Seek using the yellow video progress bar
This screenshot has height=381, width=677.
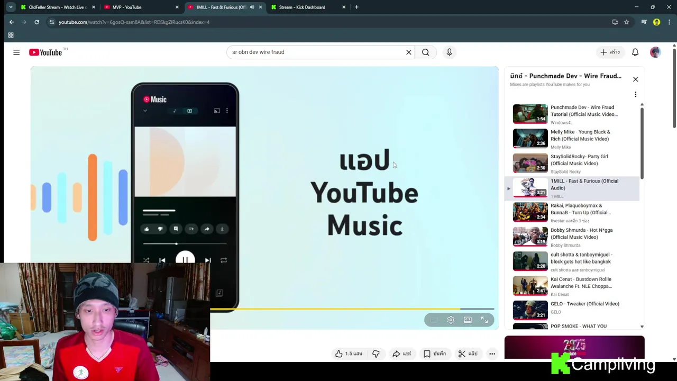click(x=352, y=309)
